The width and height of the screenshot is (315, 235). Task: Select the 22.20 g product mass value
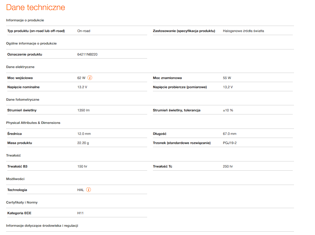tap(83, 143)
